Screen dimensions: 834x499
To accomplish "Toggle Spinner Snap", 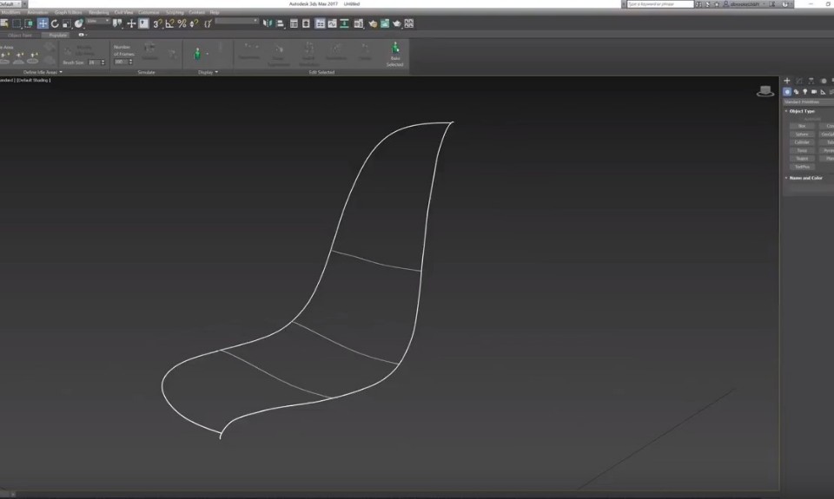I will coord(194,23).
